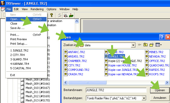This screenshot has height=103, width=170.
Task: Open the Help menu
Action: pos(75,9)
